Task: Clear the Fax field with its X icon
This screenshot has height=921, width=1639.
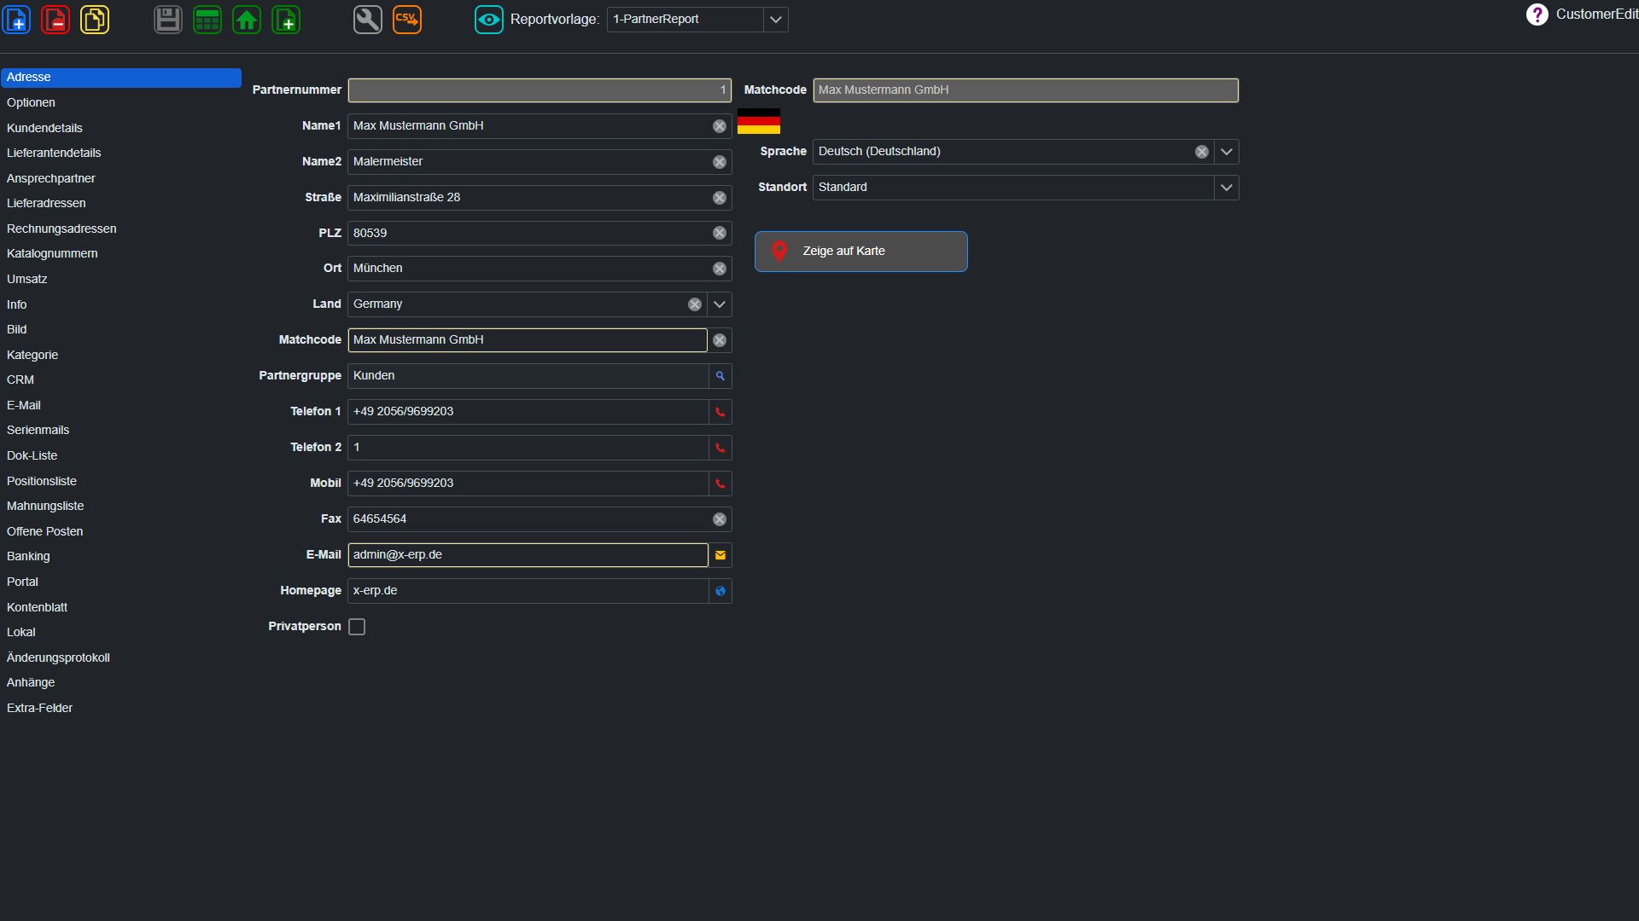Action: click(x=720, y=519)
